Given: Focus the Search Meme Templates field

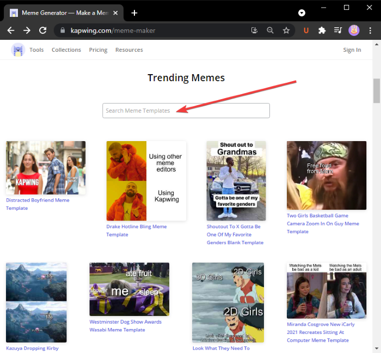Looking at the screenshot, I should [x=186, y=111].
